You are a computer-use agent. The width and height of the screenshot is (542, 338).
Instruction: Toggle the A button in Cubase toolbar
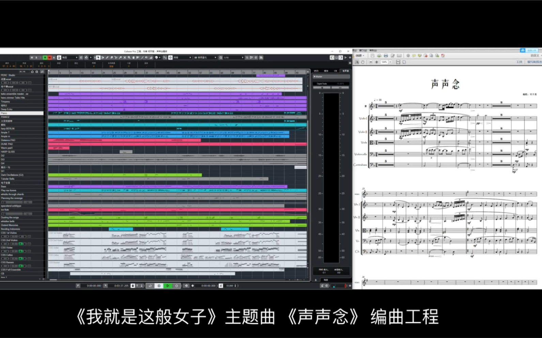(x=54, y=57)
